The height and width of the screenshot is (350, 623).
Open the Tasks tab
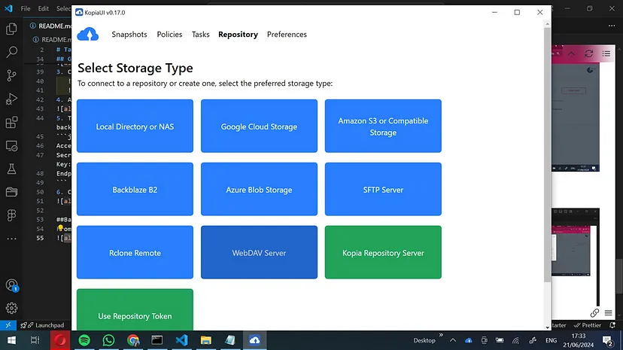point(200,35)
